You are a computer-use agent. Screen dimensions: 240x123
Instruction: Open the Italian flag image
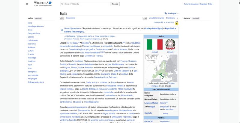click(154, 44)
